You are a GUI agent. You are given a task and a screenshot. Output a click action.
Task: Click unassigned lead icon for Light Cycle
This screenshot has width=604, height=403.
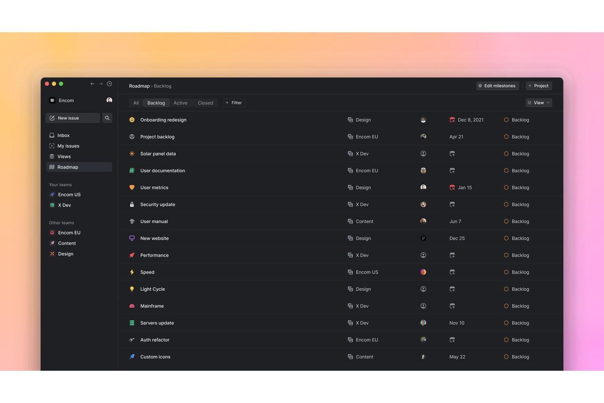point(423,289)
